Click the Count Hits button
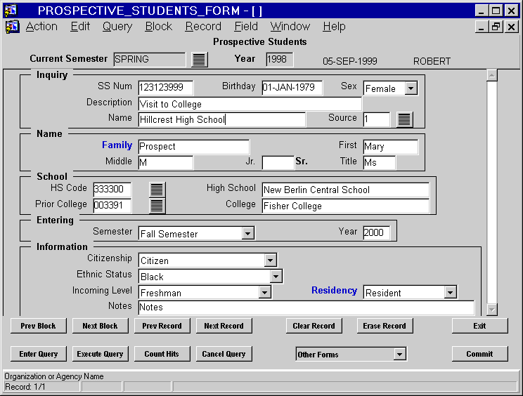 [162, 354]
